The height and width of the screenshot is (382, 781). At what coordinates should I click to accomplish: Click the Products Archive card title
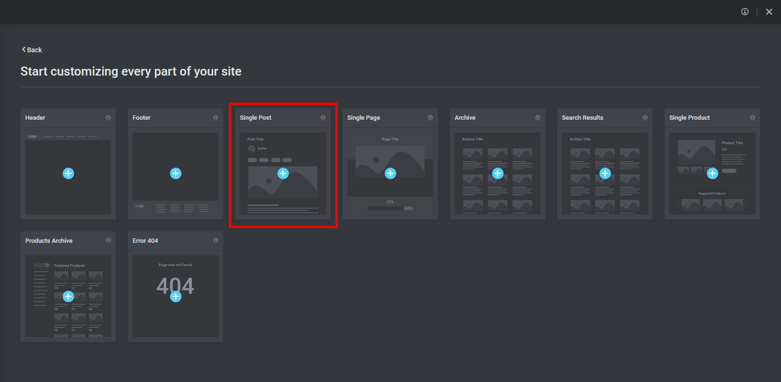point(49,241)
